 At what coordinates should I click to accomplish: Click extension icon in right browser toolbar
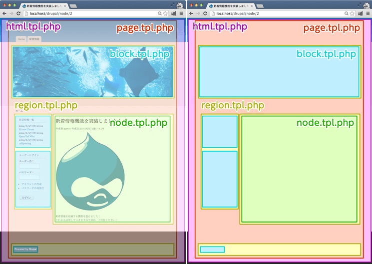coord(361,13)
